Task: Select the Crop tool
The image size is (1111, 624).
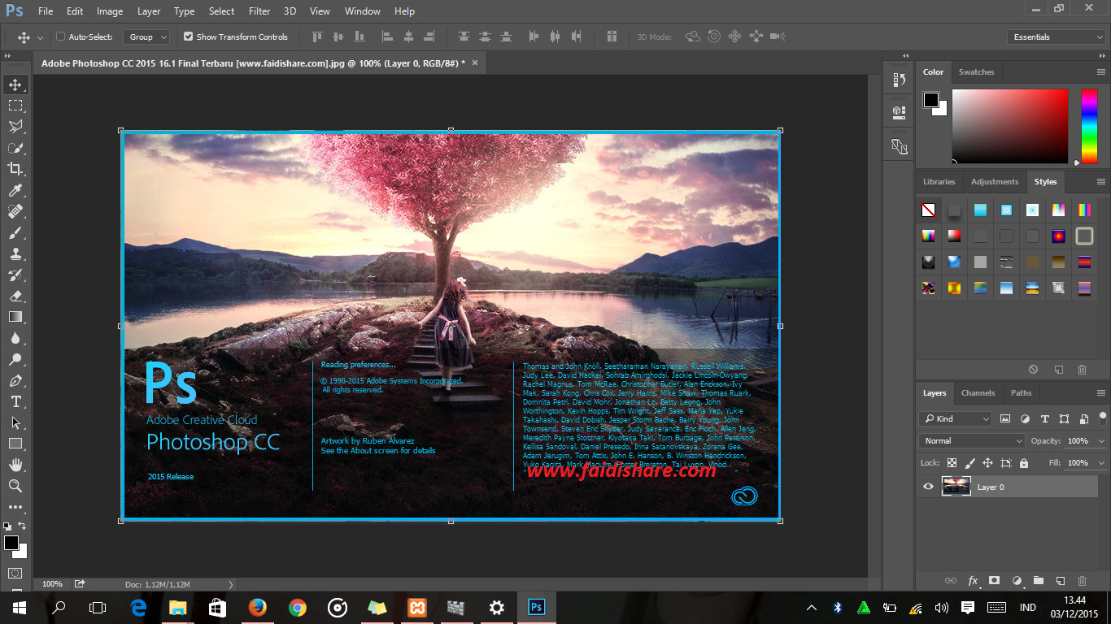Action: tap(15, 169)
